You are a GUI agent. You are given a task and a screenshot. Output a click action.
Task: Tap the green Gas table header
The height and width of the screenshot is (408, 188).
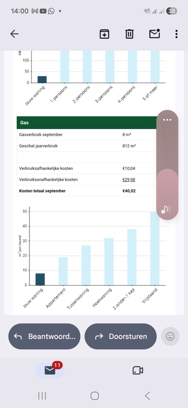coord(87,122)
